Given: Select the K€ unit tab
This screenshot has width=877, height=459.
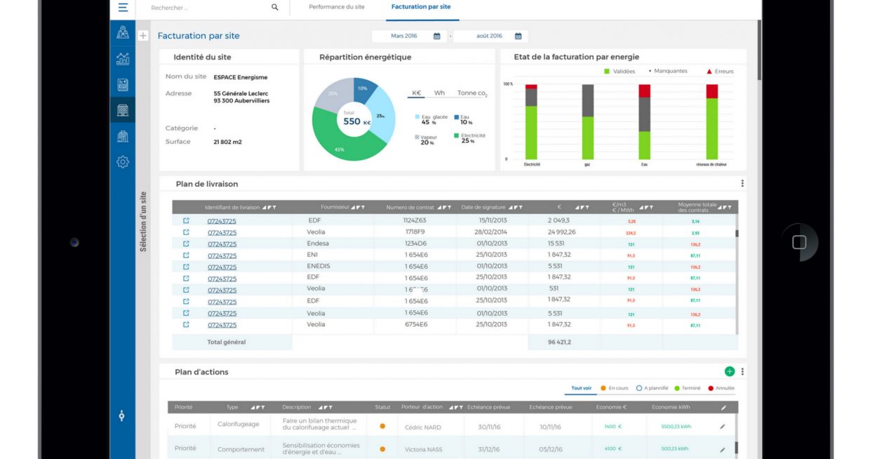Looking at the screenshot, I should 417,93.
